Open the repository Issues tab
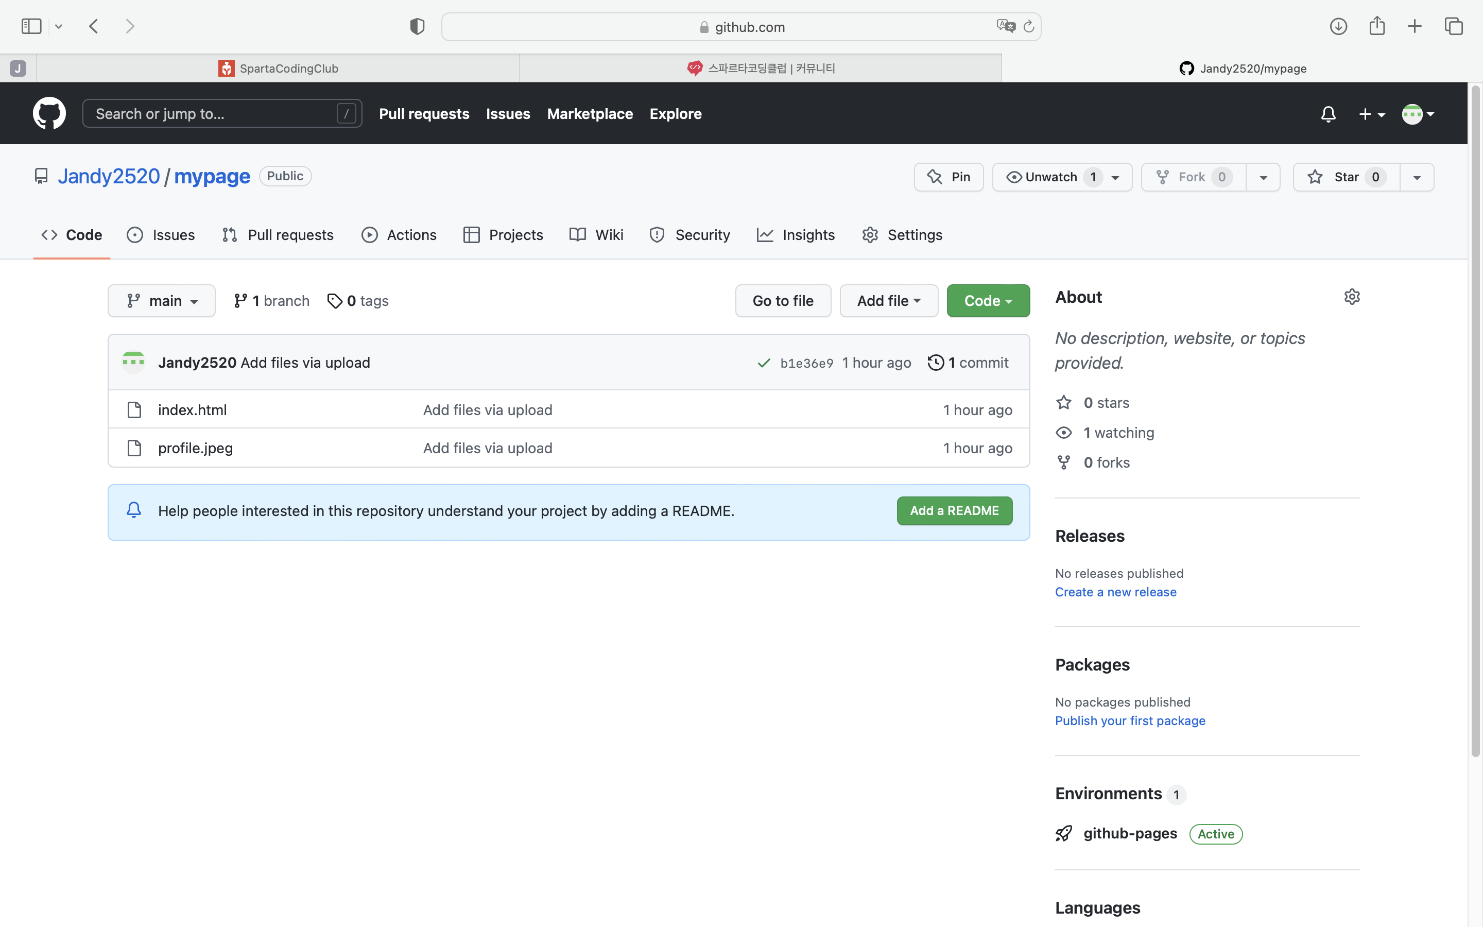Viewport: 1483px width, 927px height. (x=161, y=235)
